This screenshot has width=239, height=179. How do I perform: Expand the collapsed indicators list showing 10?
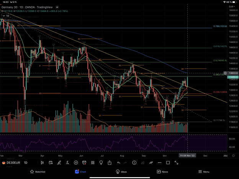pyautogui.click(x=6, y=16)
